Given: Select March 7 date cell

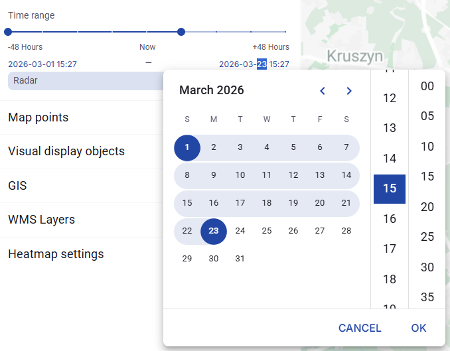Looking at the screenshot, I should [346, 147].
